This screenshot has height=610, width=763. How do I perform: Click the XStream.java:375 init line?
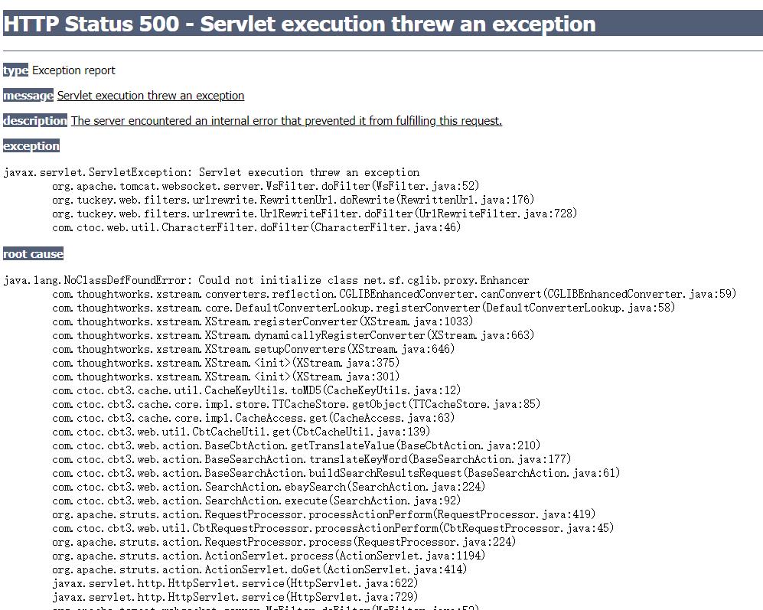[226, 363]
